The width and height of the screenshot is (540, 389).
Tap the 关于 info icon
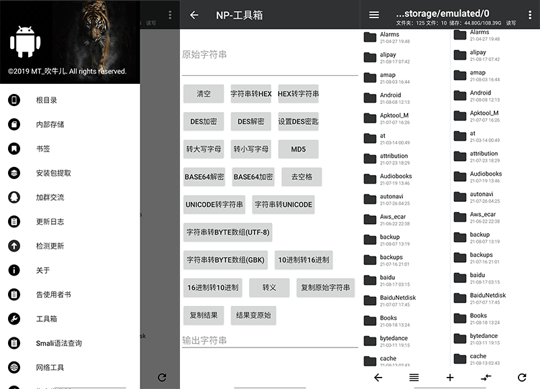tap(14, 270)
